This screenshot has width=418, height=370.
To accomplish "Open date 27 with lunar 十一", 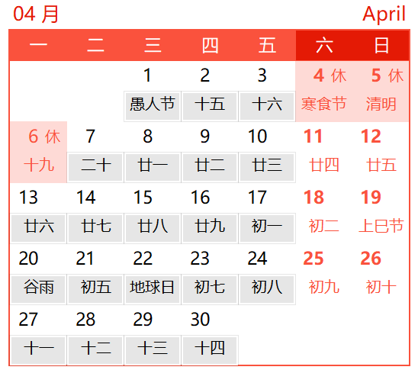I will pos(38,335).
